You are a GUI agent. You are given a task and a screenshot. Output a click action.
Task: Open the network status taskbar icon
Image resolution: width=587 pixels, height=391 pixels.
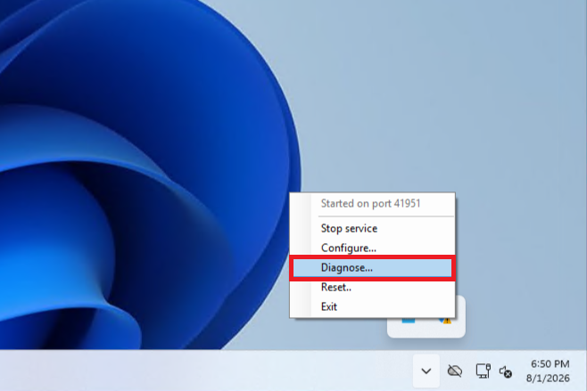[x=483, y=371]
